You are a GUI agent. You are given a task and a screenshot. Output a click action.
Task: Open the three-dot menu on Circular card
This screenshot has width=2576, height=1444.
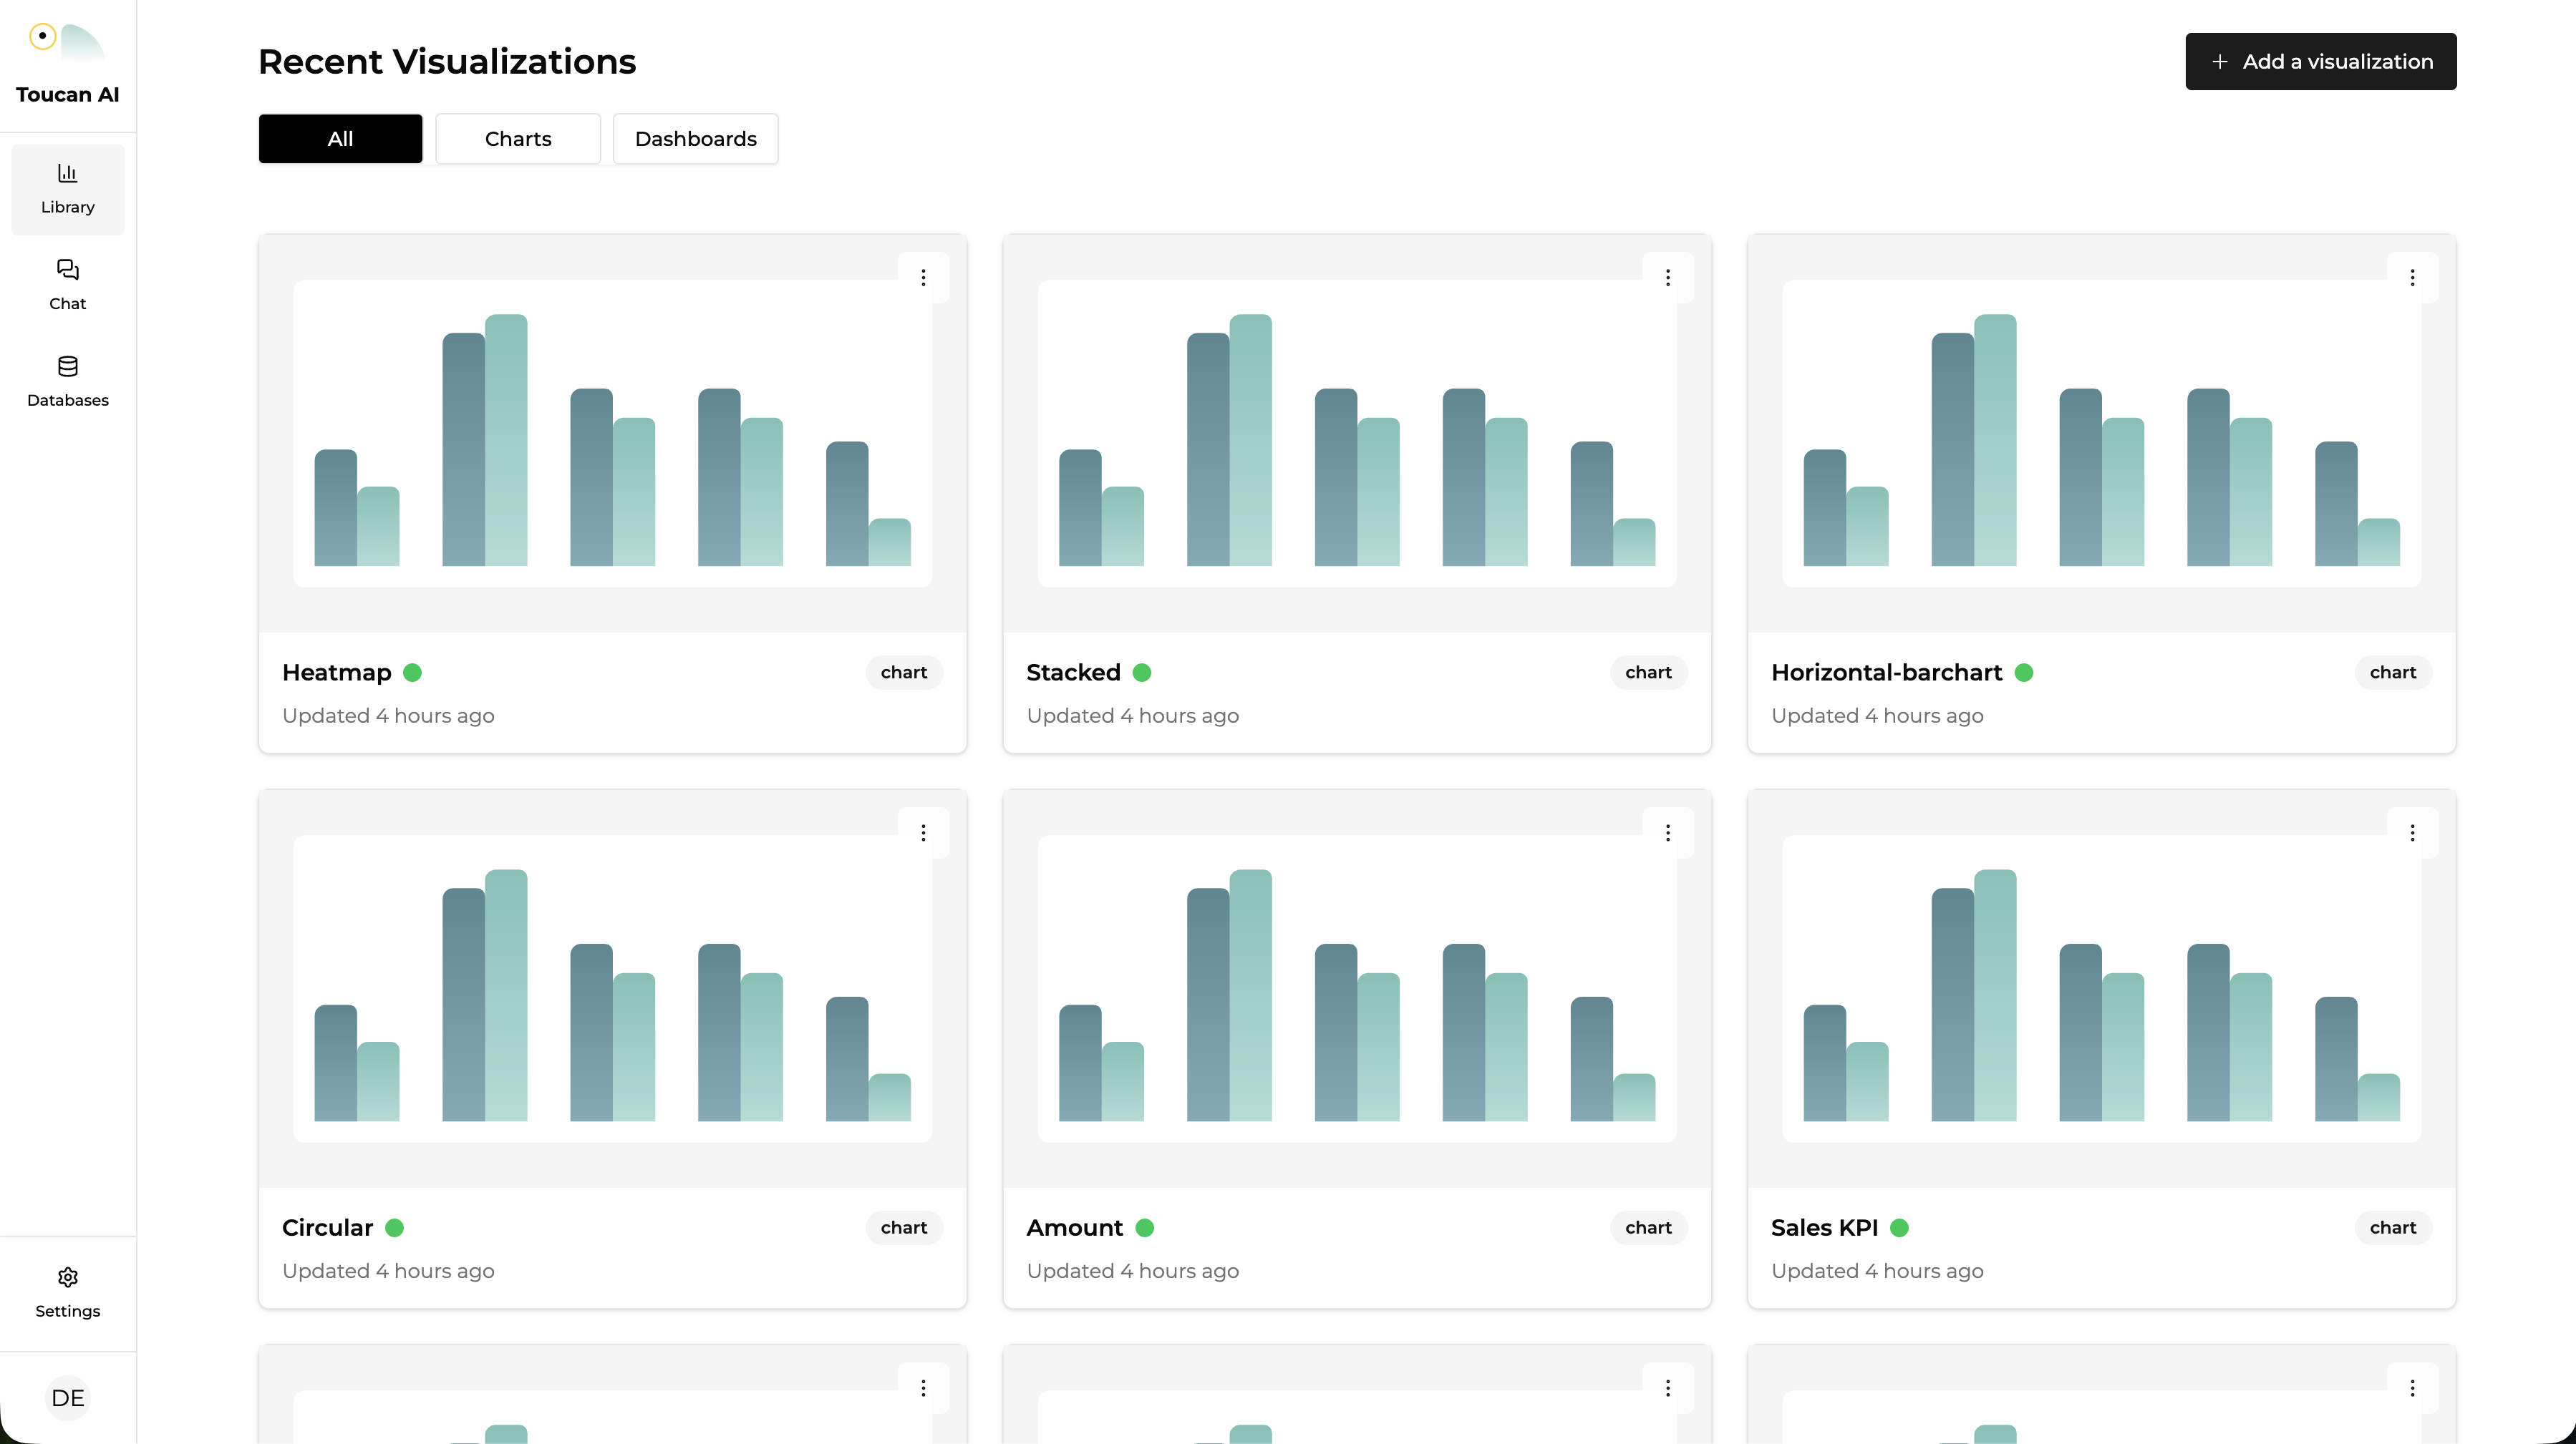923,832
